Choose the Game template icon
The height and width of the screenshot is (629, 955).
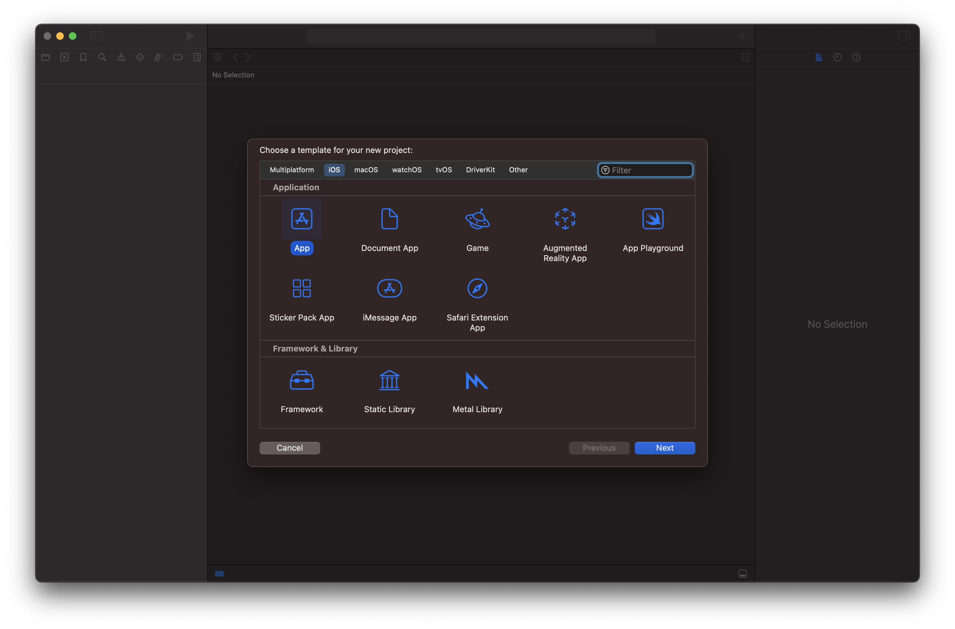[x=477, y=219]
